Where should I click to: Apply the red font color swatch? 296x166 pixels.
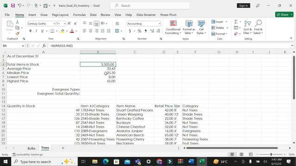point(72,31)
